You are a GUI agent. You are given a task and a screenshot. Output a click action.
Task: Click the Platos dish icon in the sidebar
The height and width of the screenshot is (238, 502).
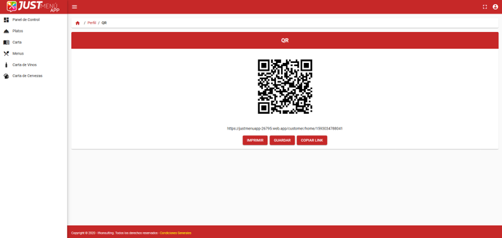(6, 31)
